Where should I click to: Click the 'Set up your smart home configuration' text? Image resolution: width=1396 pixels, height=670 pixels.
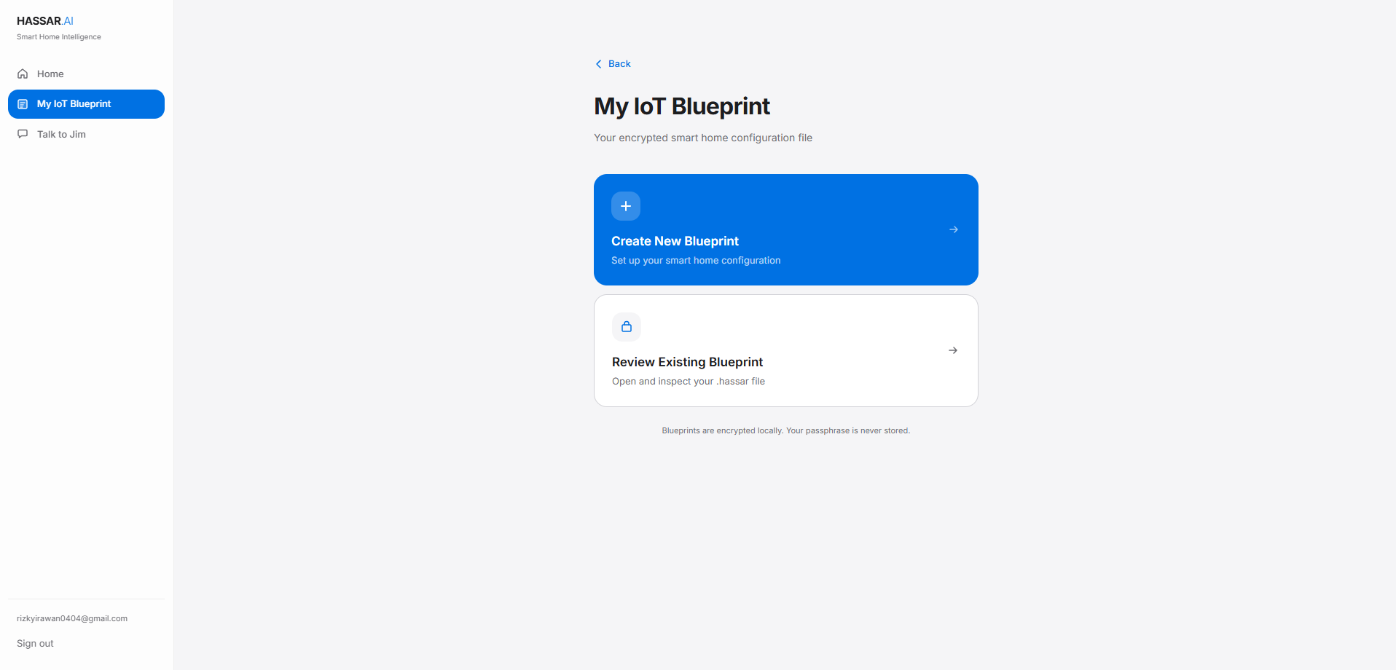coord(696,261)
